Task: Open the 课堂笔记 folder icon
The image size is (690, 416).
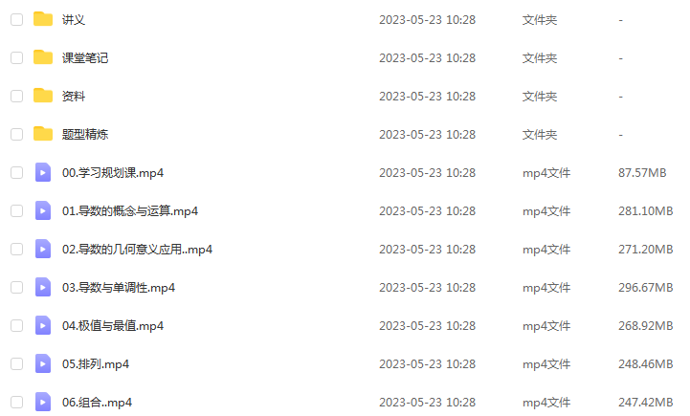Action: pos(43,57)
